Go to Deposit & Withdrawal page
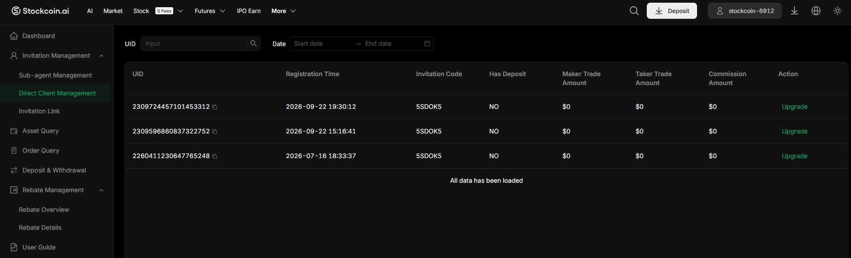Viewport: 851px width, 258px height. pyautogui.click(x=55, y=170)
